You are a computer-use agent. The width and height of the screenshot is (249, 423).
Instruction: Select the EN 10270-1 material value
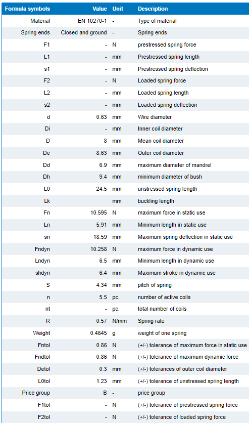pos(92,21)
